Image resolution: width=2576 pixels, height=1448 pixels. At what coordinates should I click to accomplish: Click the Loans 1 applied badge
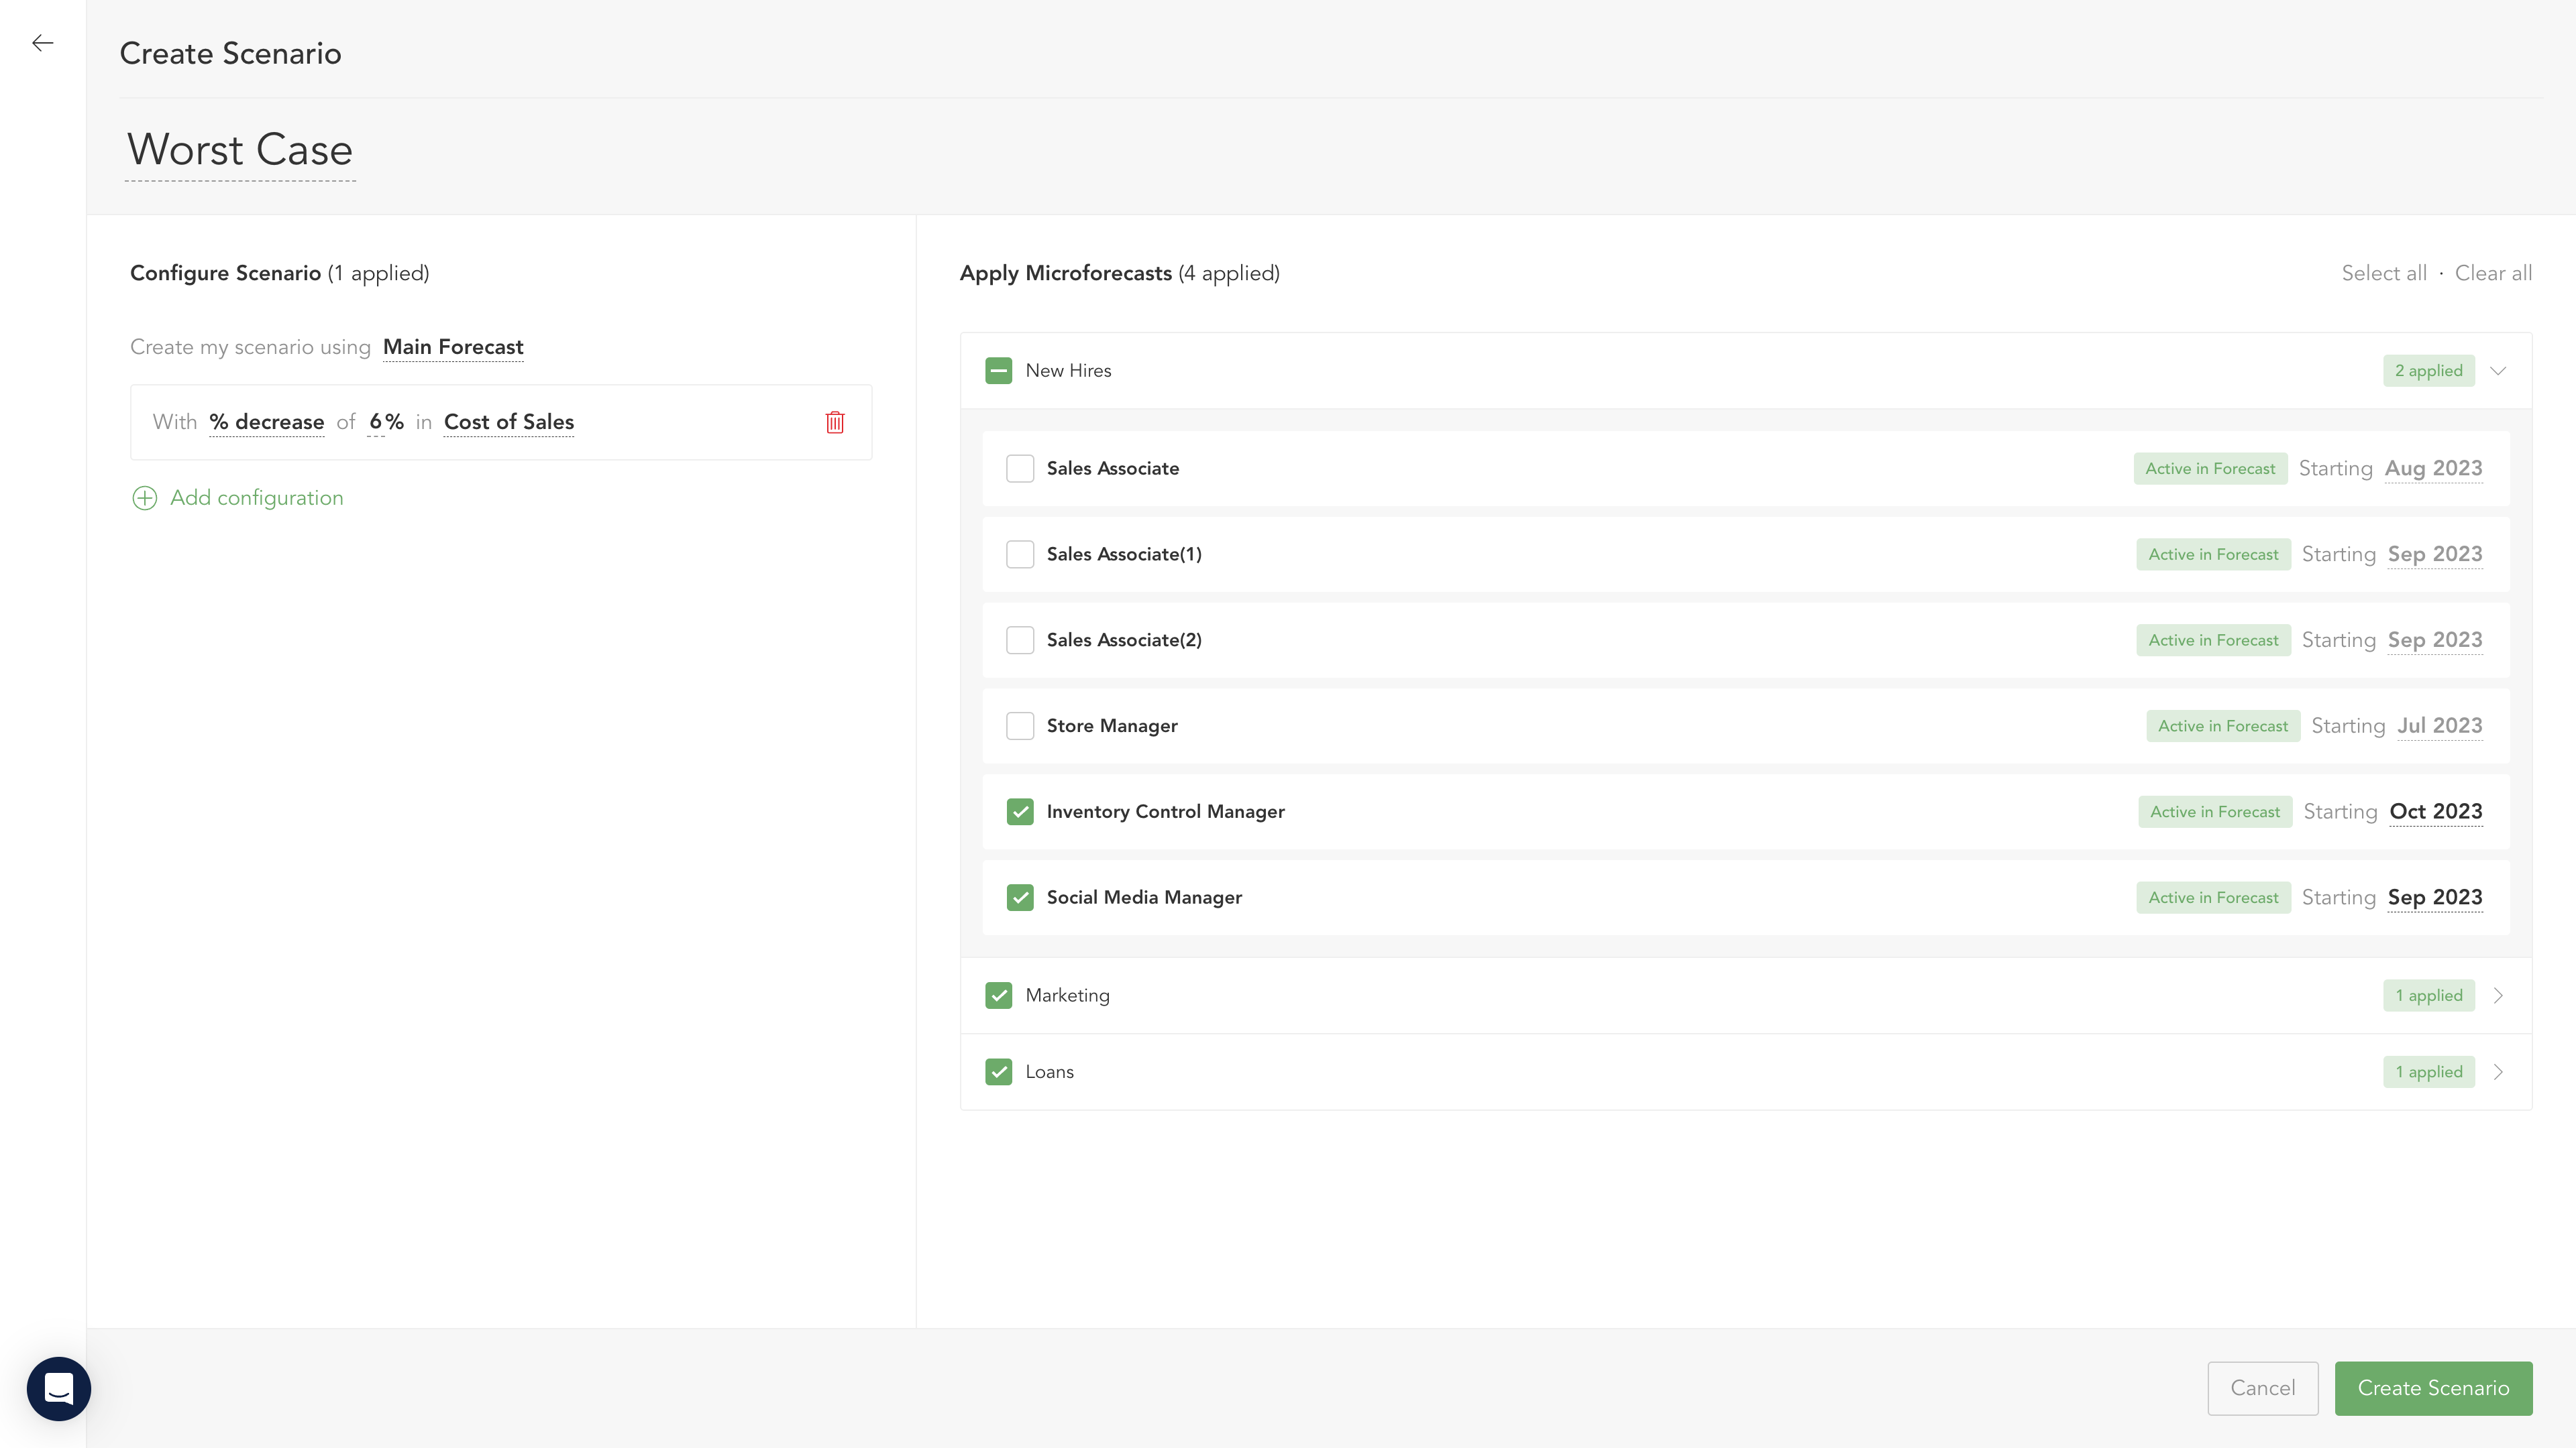[2428, 1073]
